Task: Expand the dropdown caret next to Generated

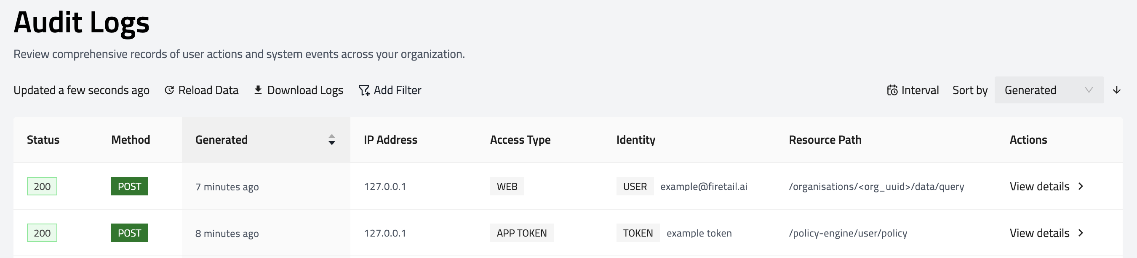Action: point(1089,90)
